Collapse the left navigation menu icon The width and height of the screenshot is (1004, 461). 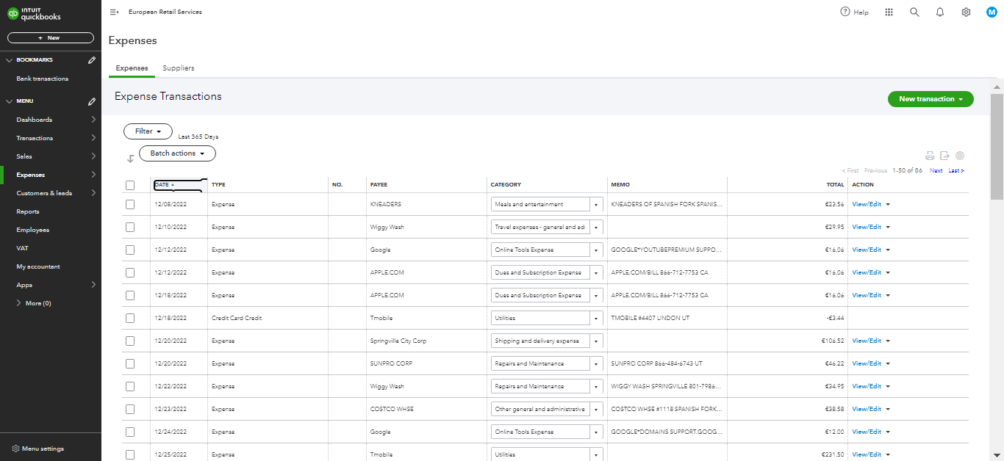[x=114, y=12]
